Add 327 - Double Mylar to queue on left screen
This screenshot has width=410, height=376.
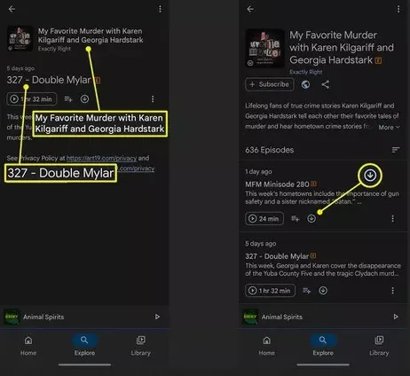tap(68, 98)
